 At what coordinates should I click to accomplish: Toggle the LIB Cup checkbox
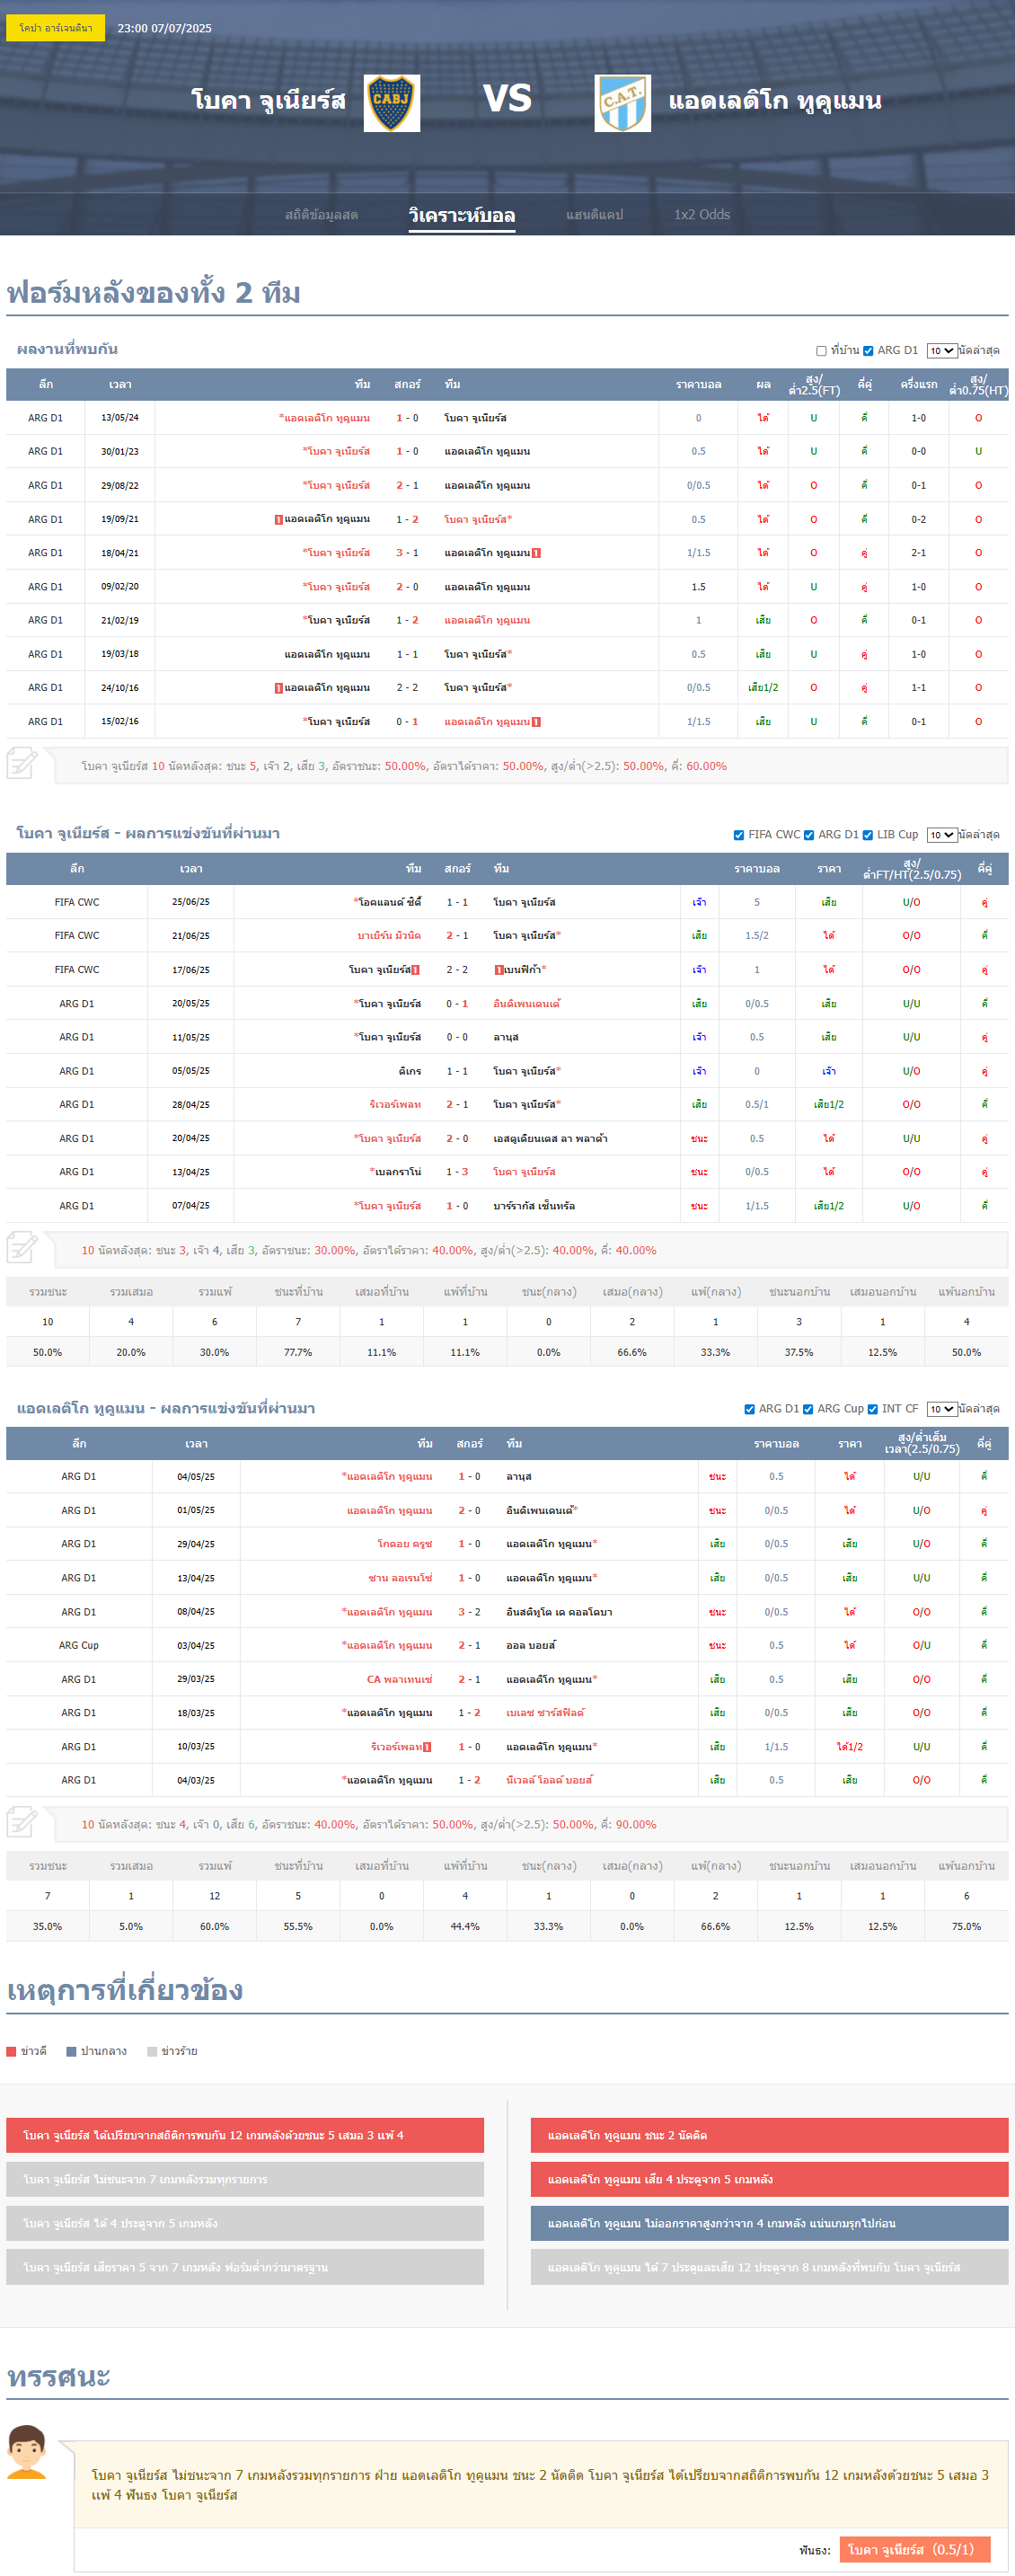click(868, 835)
